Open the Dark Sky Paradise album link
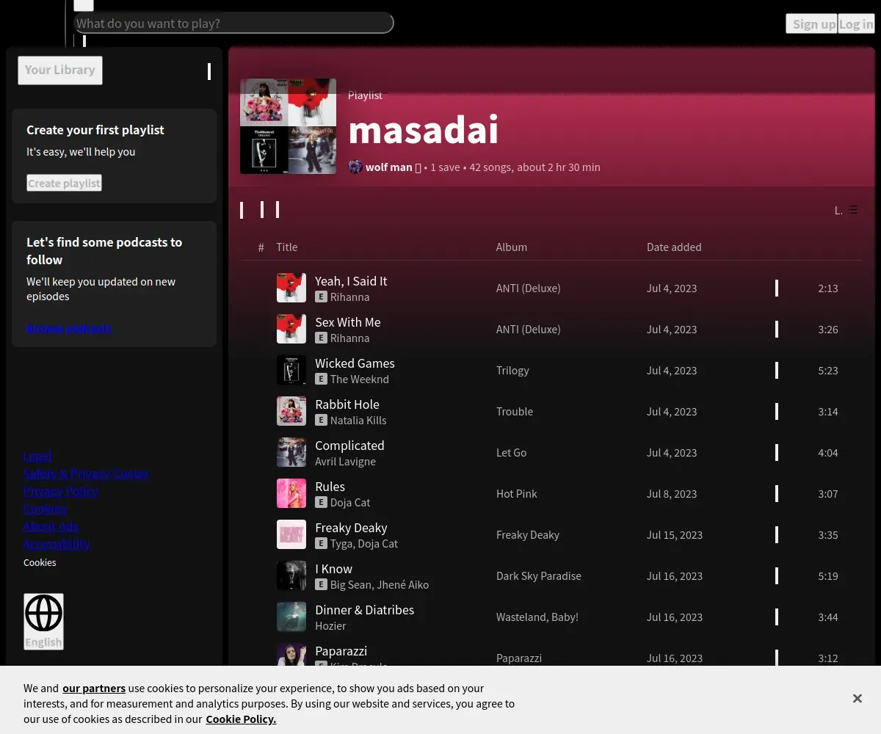The image size is (881, 734). [539, 575]
